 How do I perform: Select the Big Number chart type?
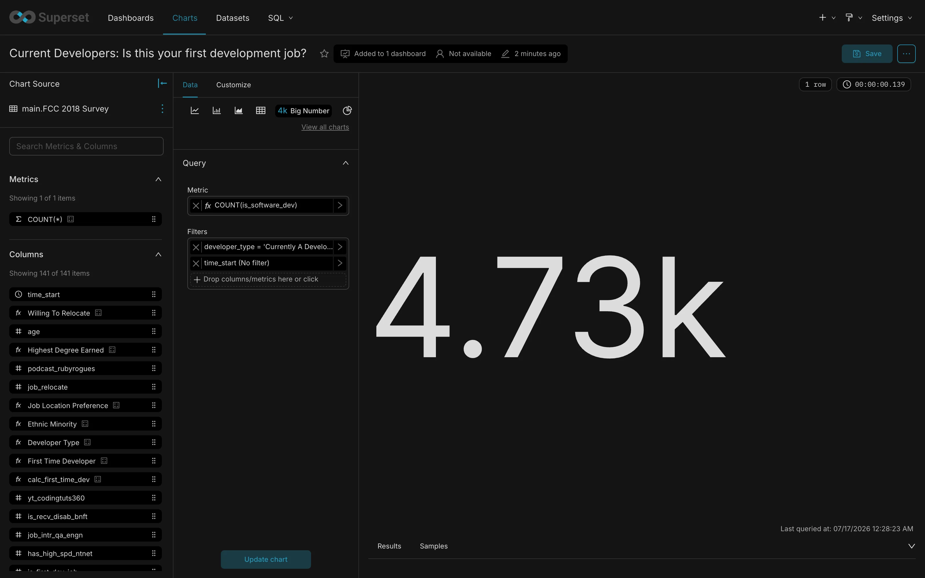[x=304, y=110]
